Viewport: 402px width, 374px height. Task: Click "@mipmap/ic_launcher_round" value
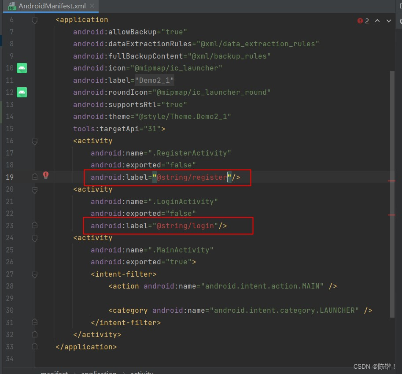(x=211, y=93)
